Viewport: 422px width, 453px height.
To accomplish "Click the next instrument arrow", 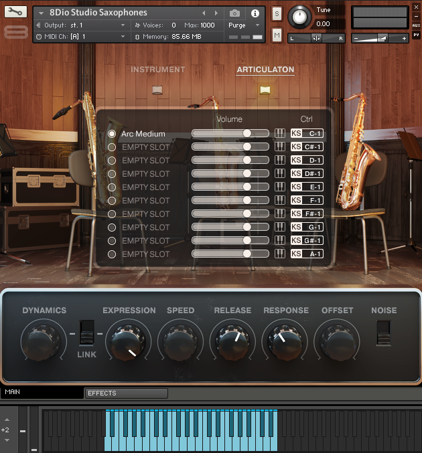I will coord(216,13).
